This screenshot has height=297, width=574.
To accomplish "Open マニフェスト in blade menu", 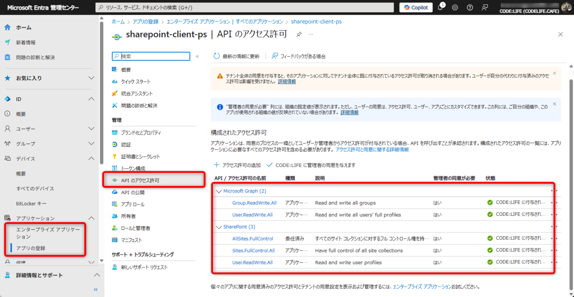I will [x=132, y=240].
